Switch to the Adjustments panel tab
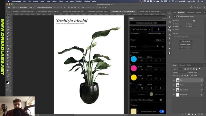 click(190, 13)
